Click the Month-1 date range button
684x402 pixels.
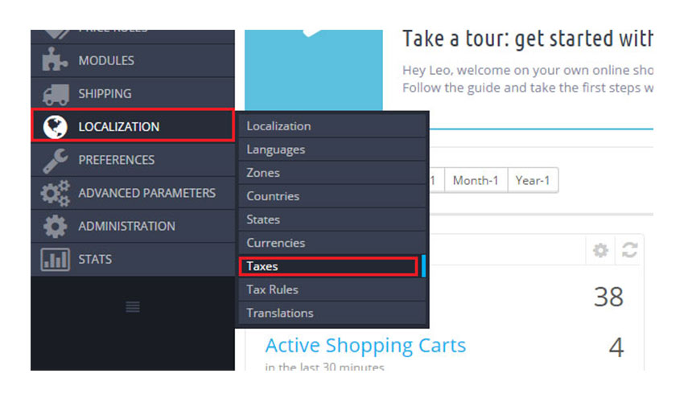point(476,180)
